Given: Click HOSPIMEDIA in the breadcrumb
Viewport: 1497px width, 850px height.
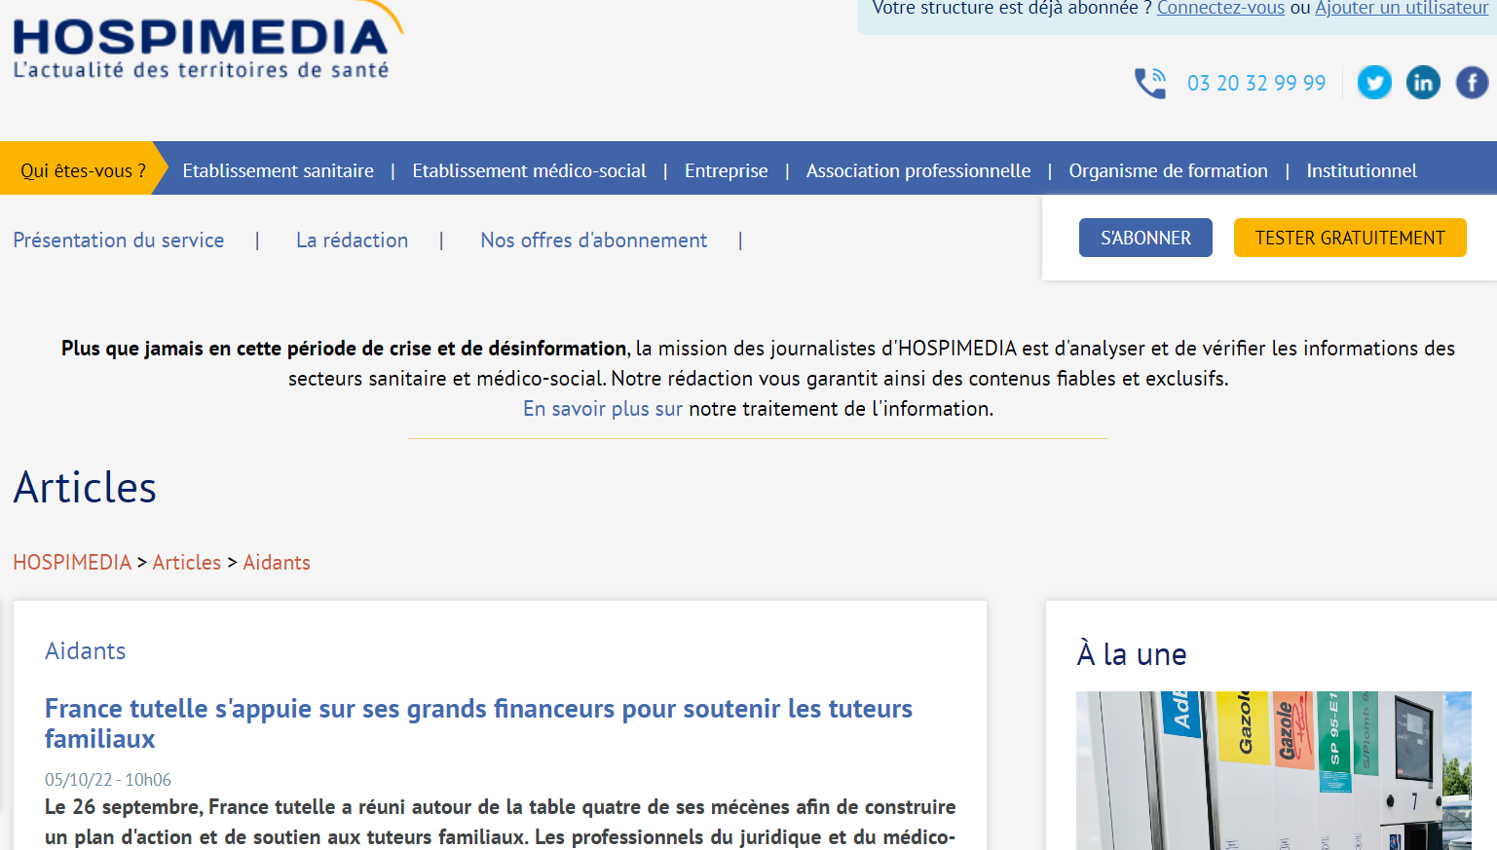Looking at the screenshot, I should click(x=72, y=563).
